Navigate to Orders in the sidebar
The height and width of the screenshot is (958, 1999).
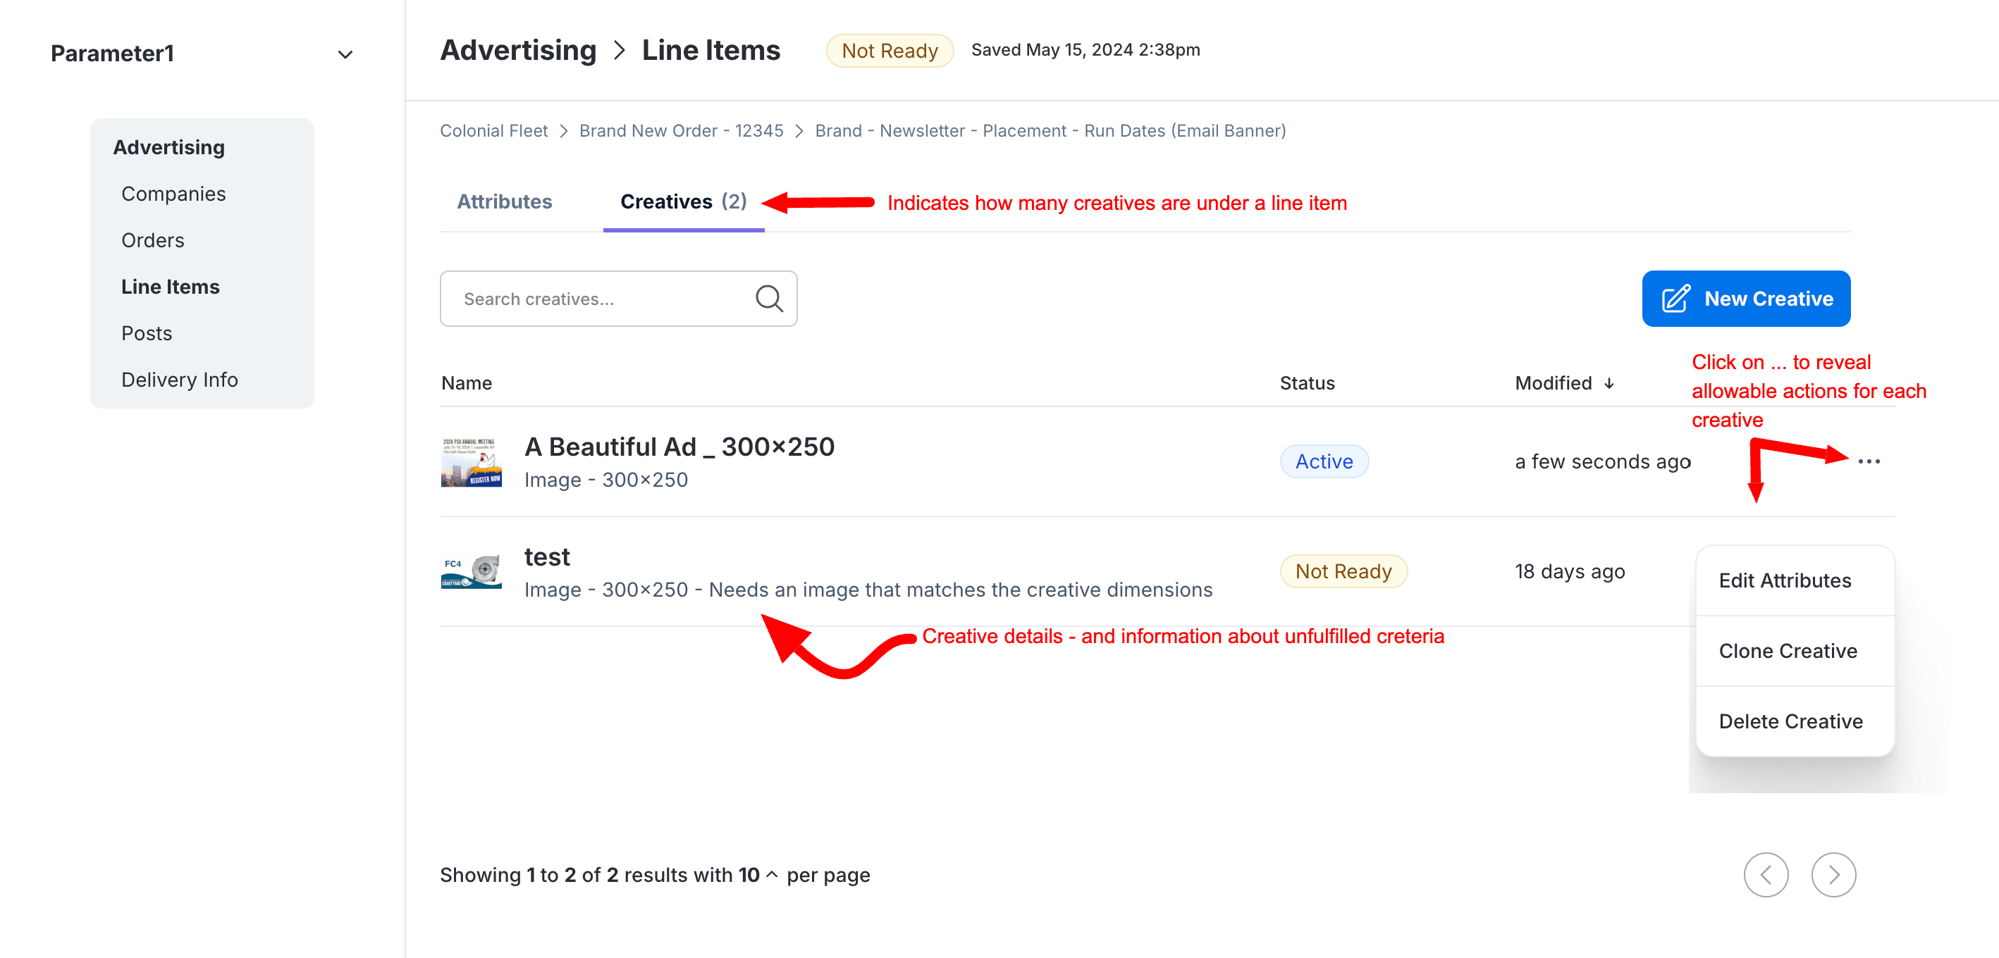pyautogui.click(x=153, y=240)
